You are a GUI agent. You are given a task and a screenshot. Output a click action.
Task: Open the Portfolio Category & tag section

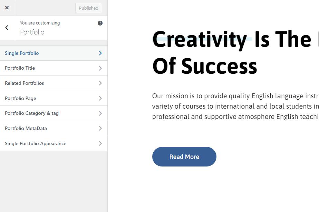[54, 113]
